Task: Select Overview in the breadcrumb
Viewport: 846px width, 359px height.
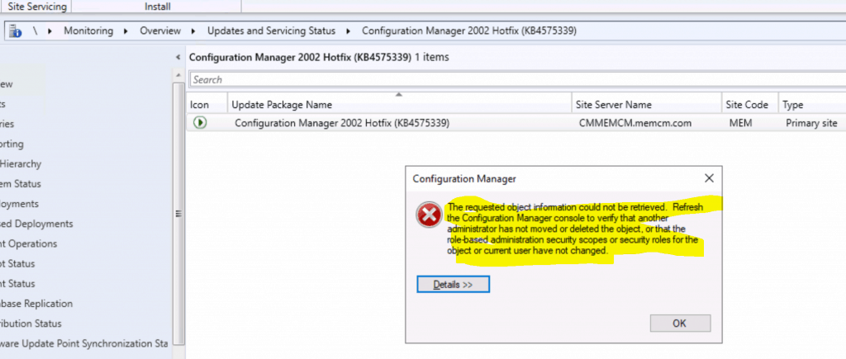Action: tap(160, 31)
